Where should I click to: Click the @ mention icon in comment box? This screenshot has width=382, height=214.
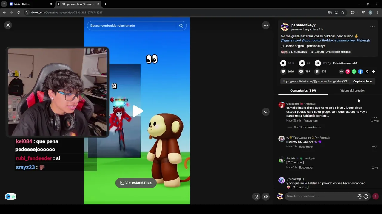click(x=359, y=196)
